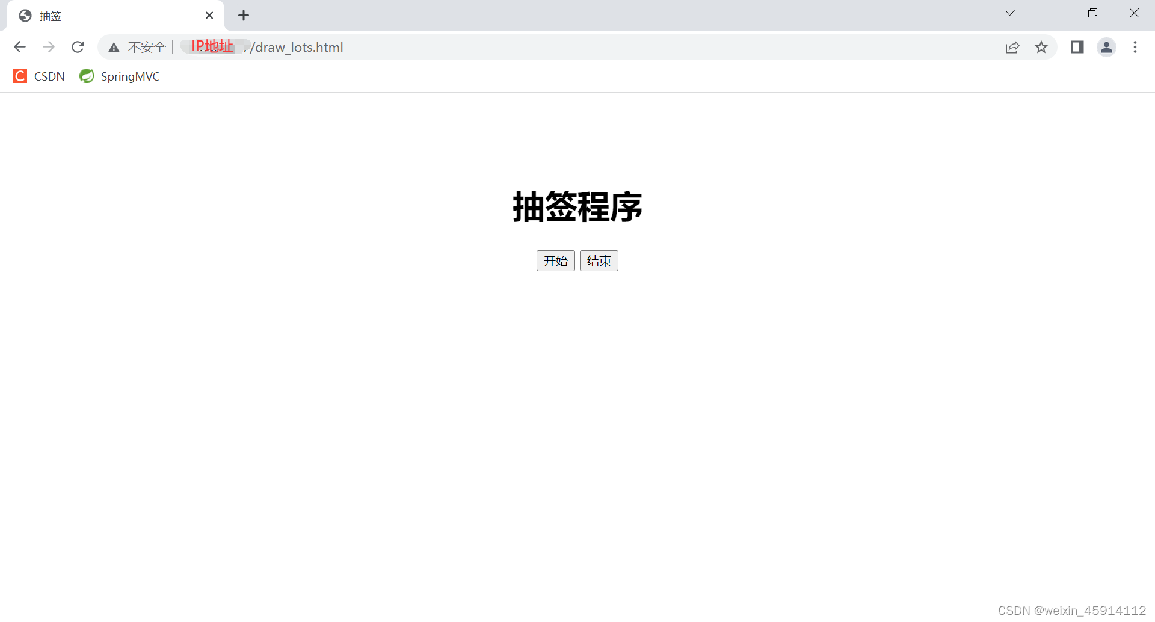Reload the draw_lots page
Image resolution: width=1155 pixels, height=622 pixels.
tap(78, 47)
